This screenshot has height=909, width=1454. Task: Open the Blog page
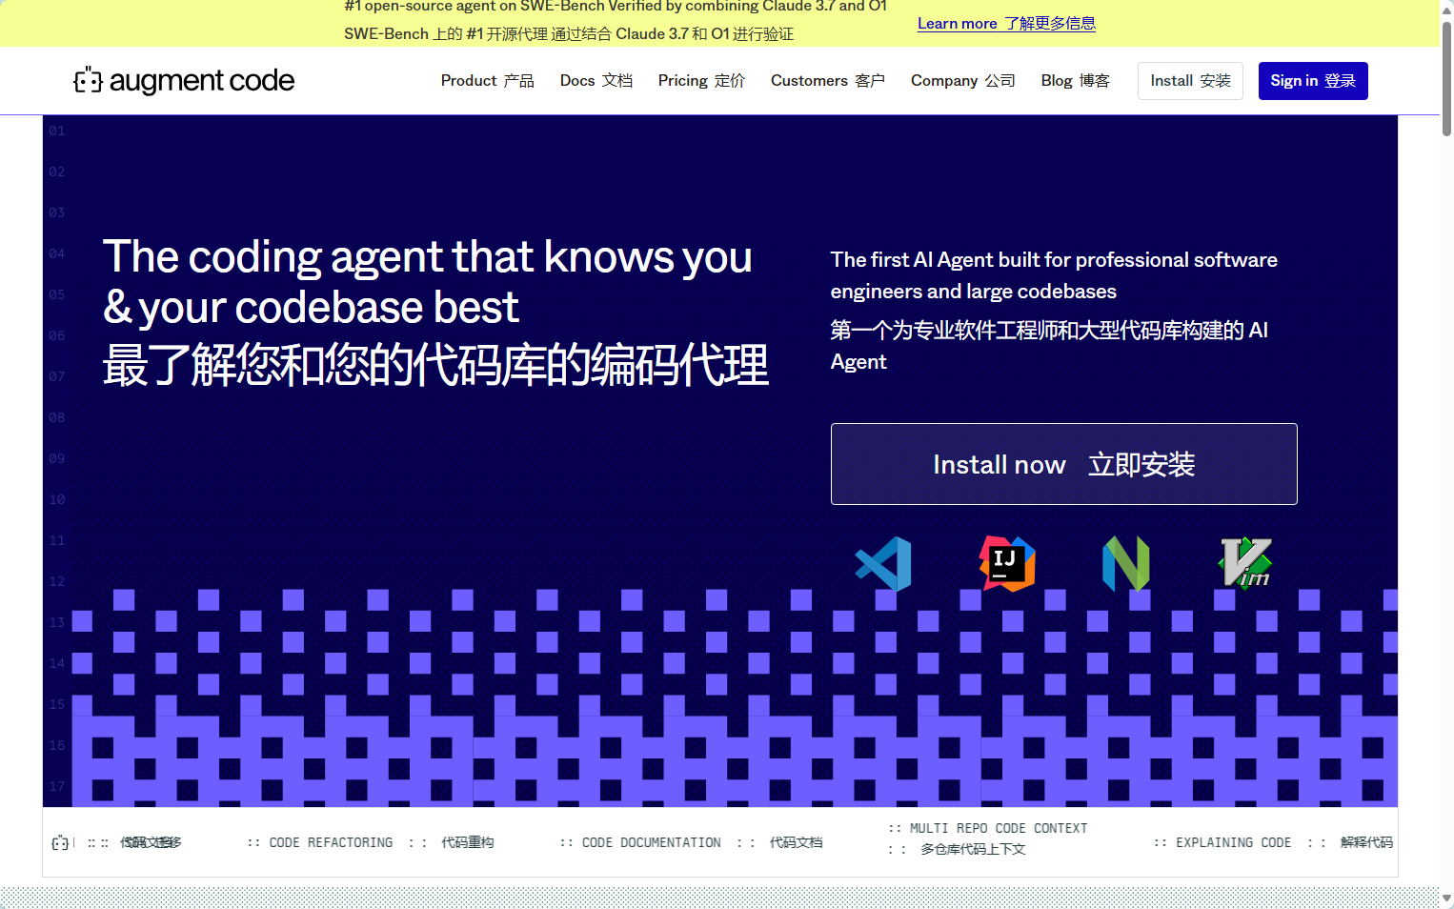(x=1076, y=81)
